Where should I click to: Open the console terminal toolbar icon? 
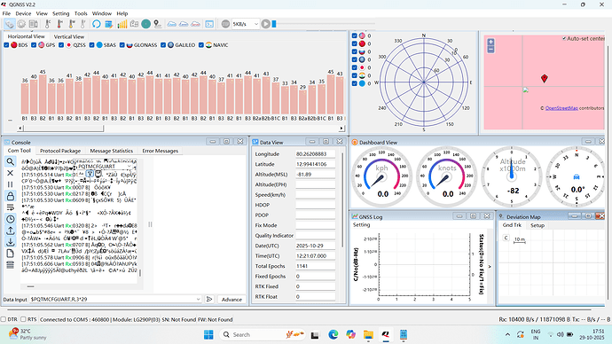[209, 24]
